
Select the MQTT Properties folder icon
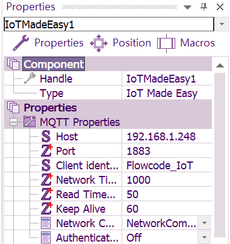[x=30, y=122]
